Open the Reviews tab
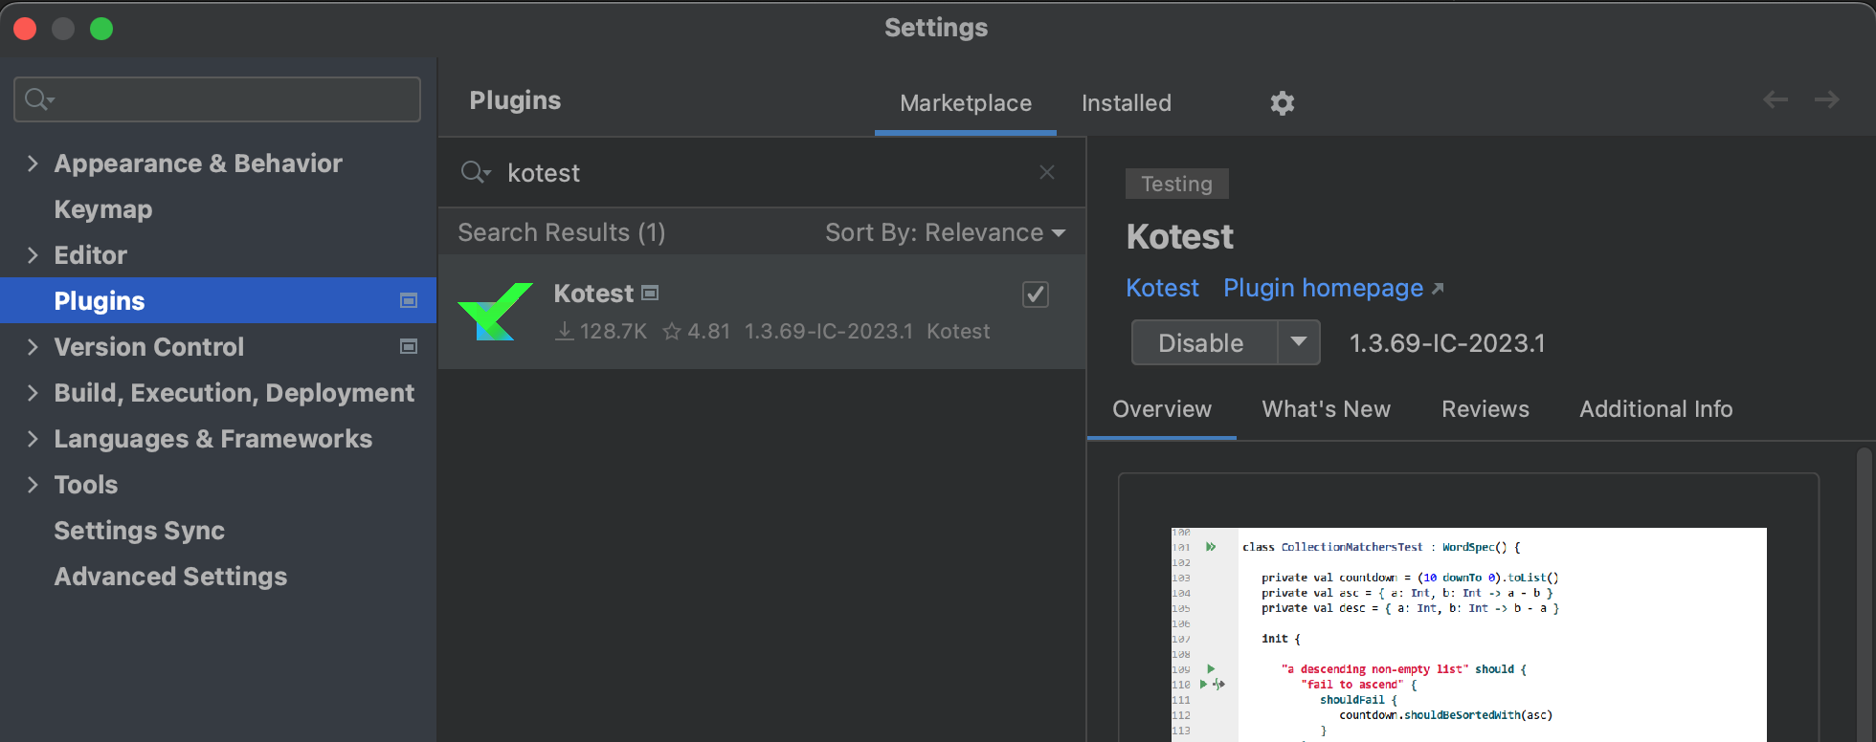1876x742 pixels. coord(1485,409)
